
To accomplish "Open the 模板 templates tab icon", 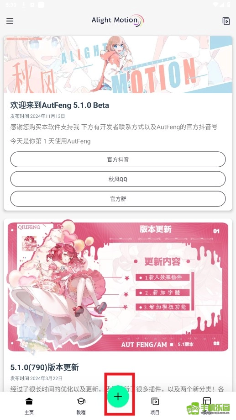I will (x=207, y=401).
